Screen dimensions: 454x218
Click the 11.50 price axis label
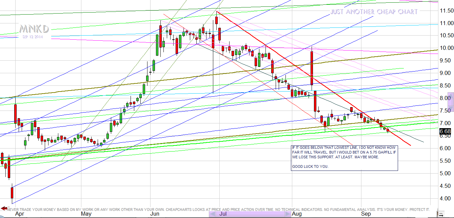(445, 11)
